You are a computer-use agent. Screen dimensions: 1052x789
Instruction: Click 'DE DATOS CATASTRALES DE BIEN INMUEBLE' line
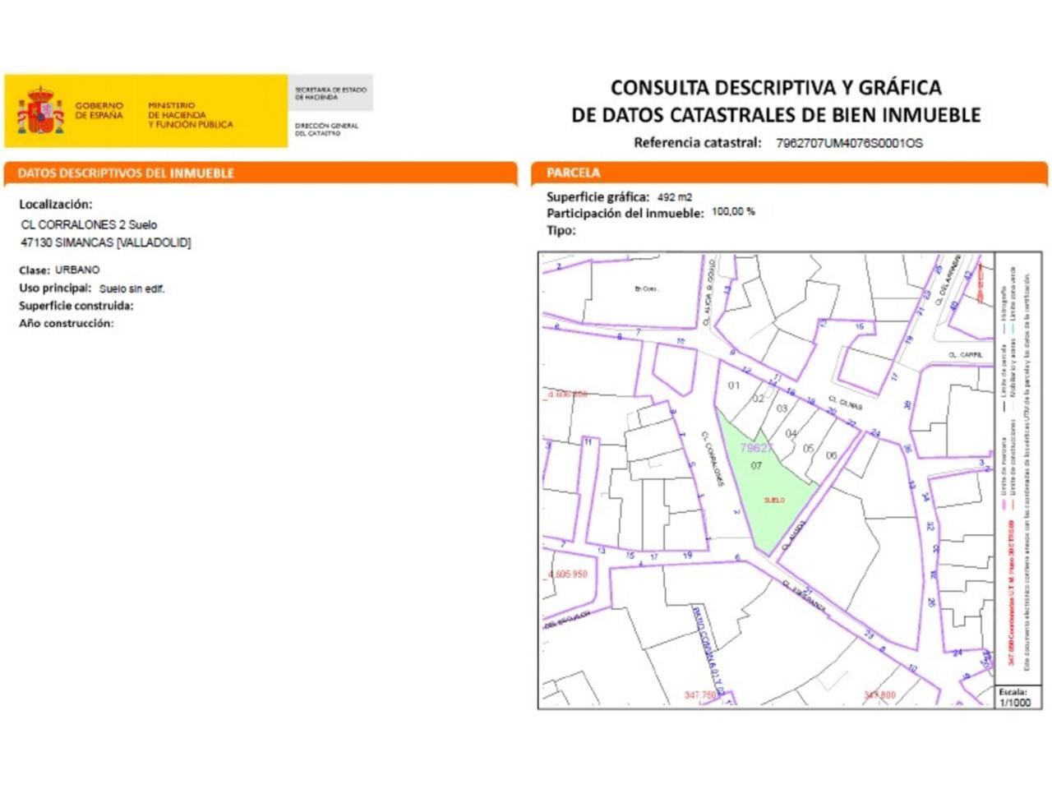click(776, 114)
